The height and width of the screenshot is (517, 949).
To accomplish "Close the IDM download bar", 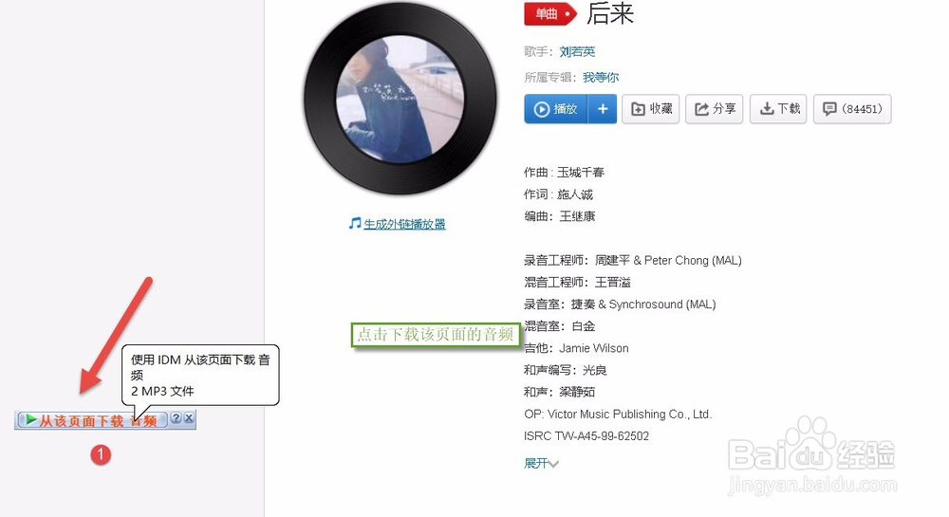I will 189,417.
